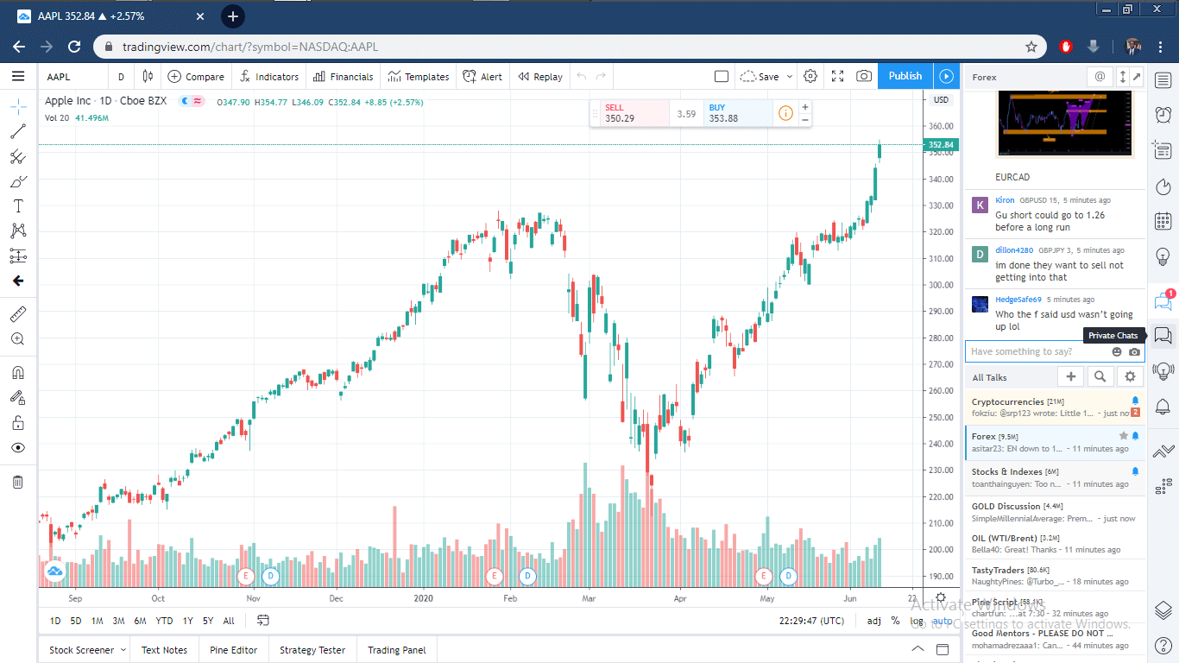
Task: Open the Cryptocurrencies chat room
Action: [x=1056, y=407]
